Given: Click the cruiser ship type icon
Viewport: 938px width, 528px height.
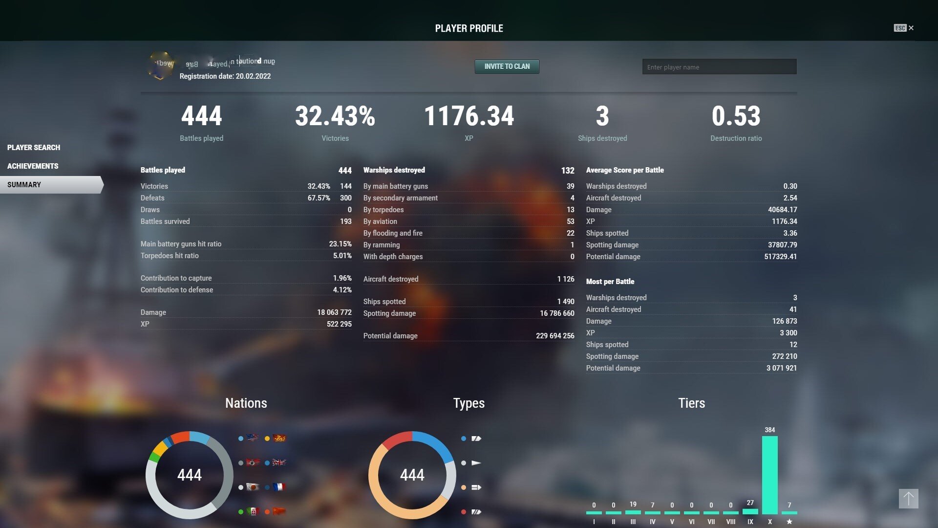Looking at the screenshot, I should (476, 439).
